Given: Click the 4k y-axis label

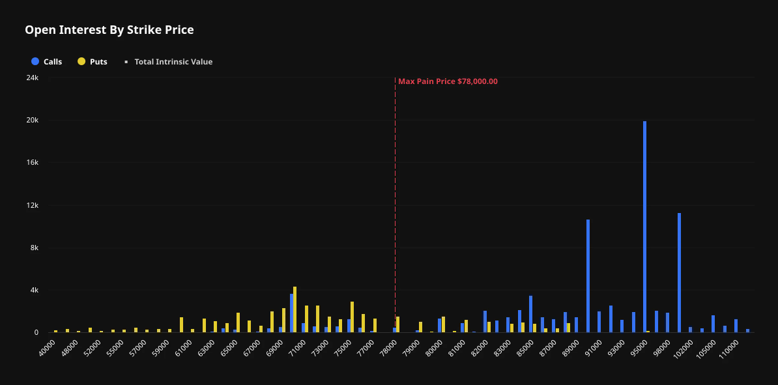Looking at the screenshot, I should coord(35,291).
